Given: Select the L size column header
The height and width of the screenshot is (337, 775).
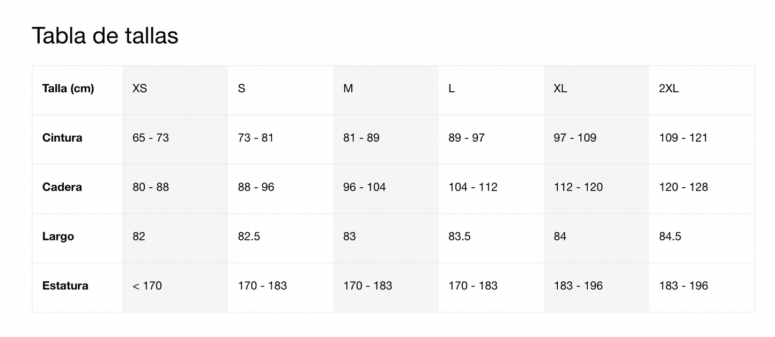Looking at the screenshot, I should click(x=491, y=90).
